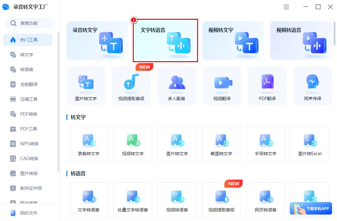This screenshot has height=221, width=337.
Task: Click inside the 搜索功能 search field
Action: tap(29, 23)
